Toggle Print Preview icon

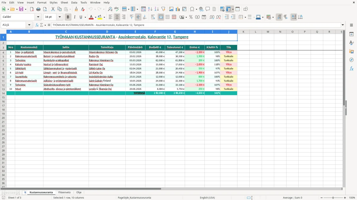(x=45, y=9)
